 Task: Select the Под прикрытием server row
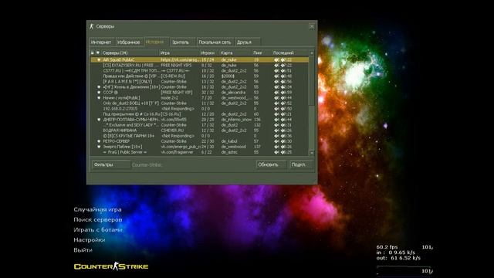pos(199,114)
